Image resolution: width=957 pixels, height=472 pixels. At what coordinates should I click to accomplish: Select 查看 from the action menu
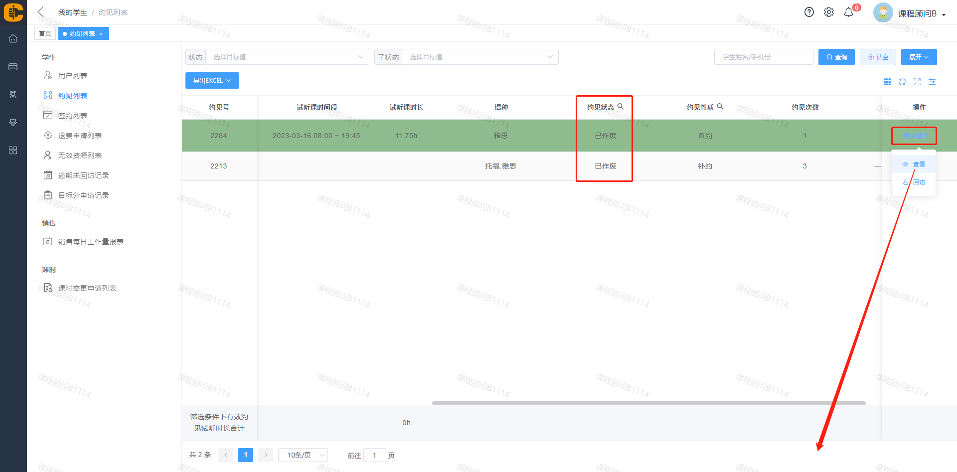coord(914,164)
